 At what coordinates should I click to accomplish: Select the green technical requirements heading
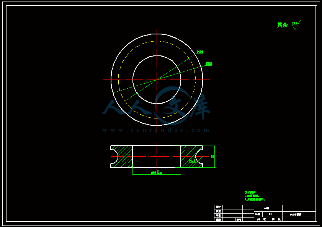(250, 192)
